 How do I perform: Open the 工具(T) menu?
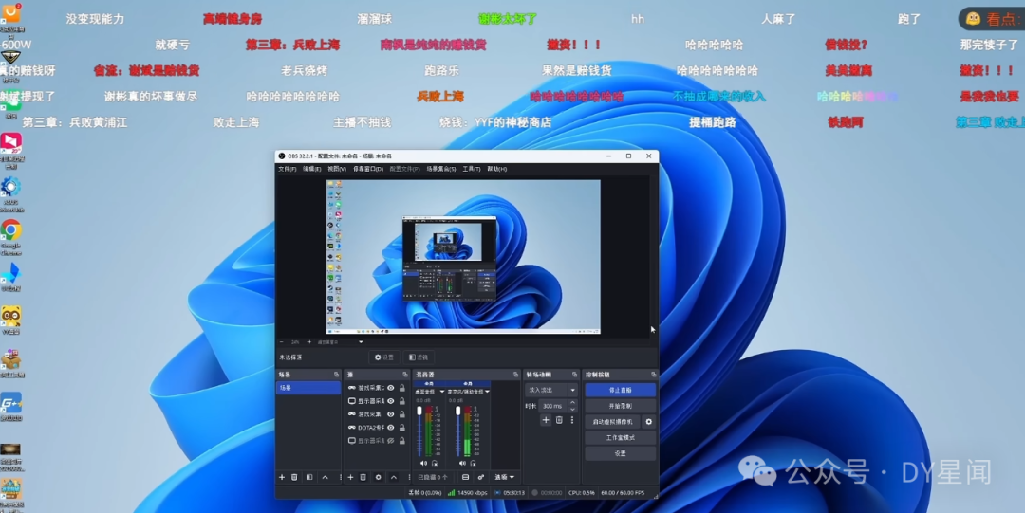(x=472, y=169)
